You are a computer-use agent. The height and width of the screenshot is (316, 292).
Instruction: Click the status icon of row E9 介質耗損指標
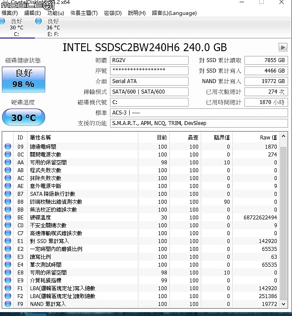[8, 280]
